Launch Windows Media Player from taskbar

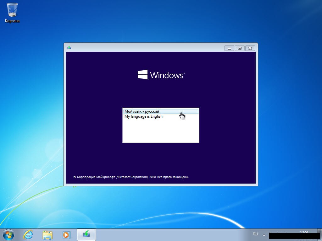coord(67,235)
